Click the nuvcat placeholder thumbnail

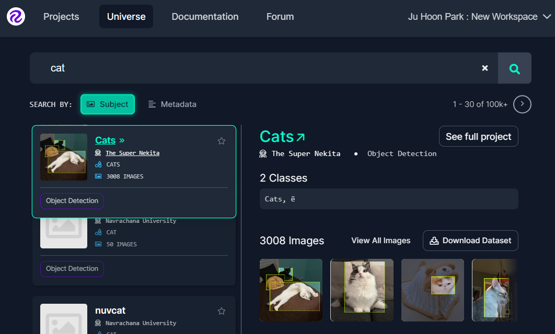(64, 319)
